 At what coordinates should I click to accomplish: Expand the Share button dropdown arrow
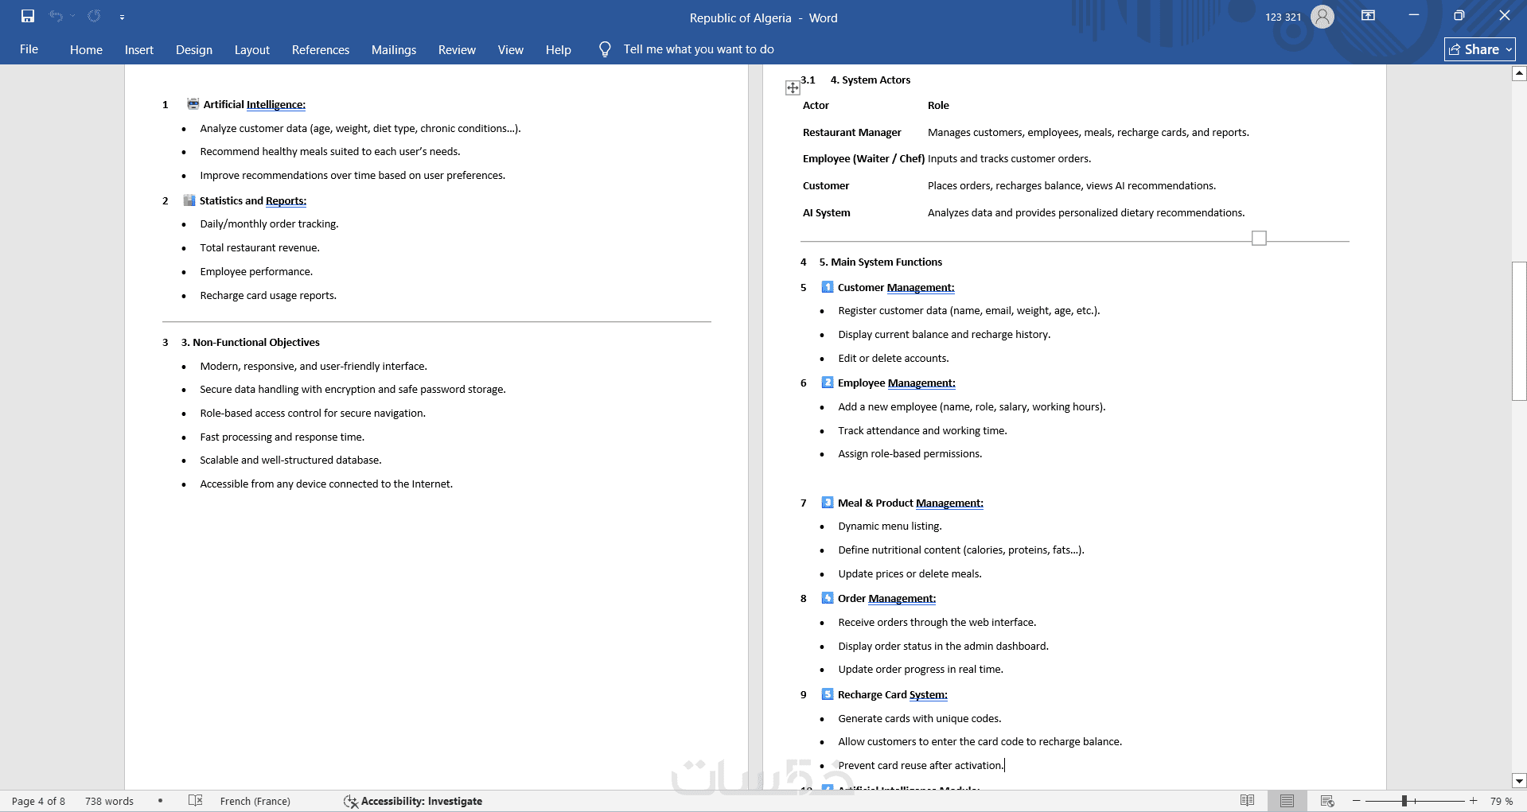tap(1509, 49)
